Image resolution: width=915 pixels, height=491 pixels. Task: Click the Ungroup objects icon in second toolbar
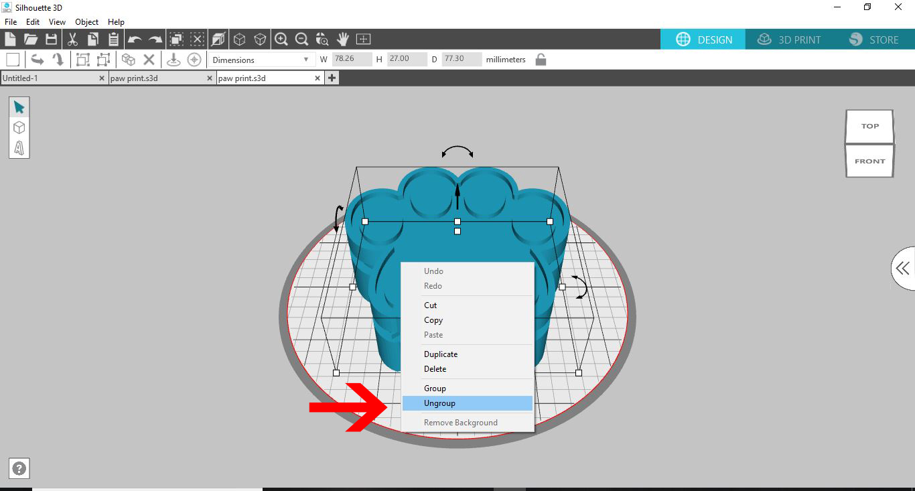click(x=103, y=60)
